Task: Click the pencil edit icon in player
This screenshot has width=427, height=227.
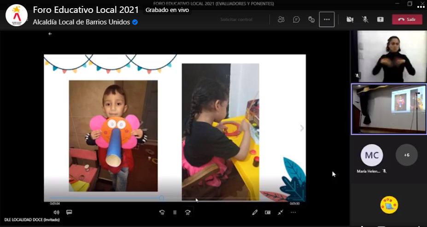Action: coord(255,212)
